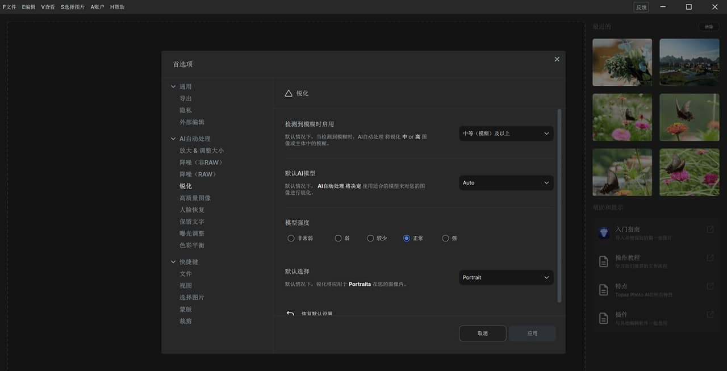Screen dimensions: 727x371
Task: Select 裁剪 under 快捷键
Action: point(186,322)
